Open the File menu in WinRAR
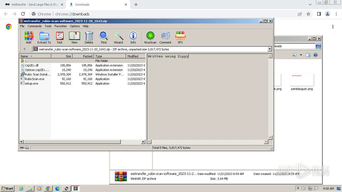Viewport: 342px width, 192px height. click(x=22, y=26)
